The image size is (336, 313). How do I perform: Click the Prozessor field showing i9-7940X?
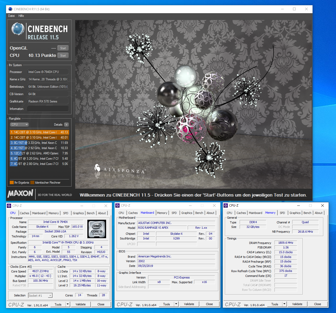(48, 72)
